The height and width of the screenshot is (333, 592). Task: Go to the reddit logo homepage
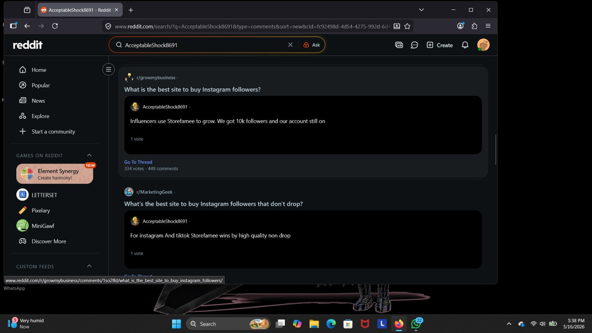pyautogui.click(x=28, y=45)
